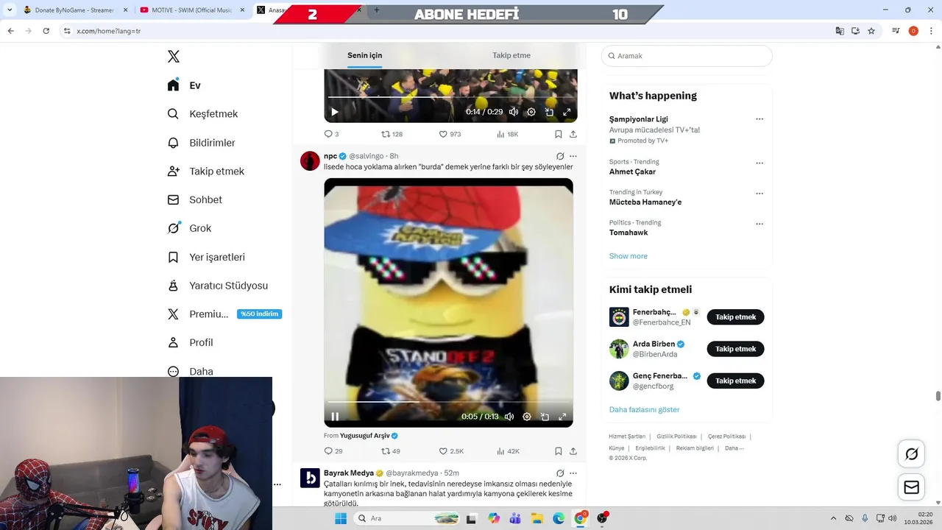
Task: Focus the Aramak search field
Action: click(687, 56)
